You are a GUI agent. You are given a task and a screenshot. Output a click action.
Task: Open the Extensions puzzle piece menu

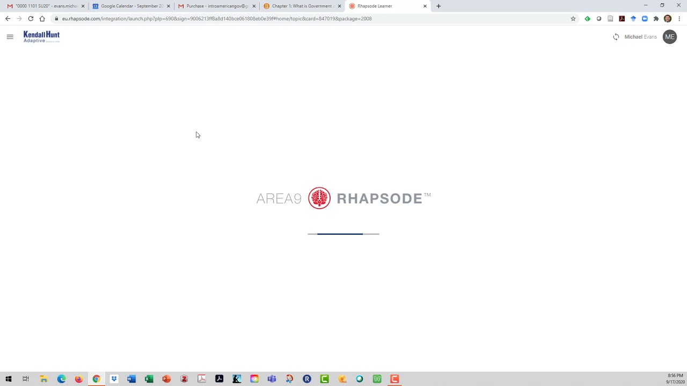click(656, 19)
